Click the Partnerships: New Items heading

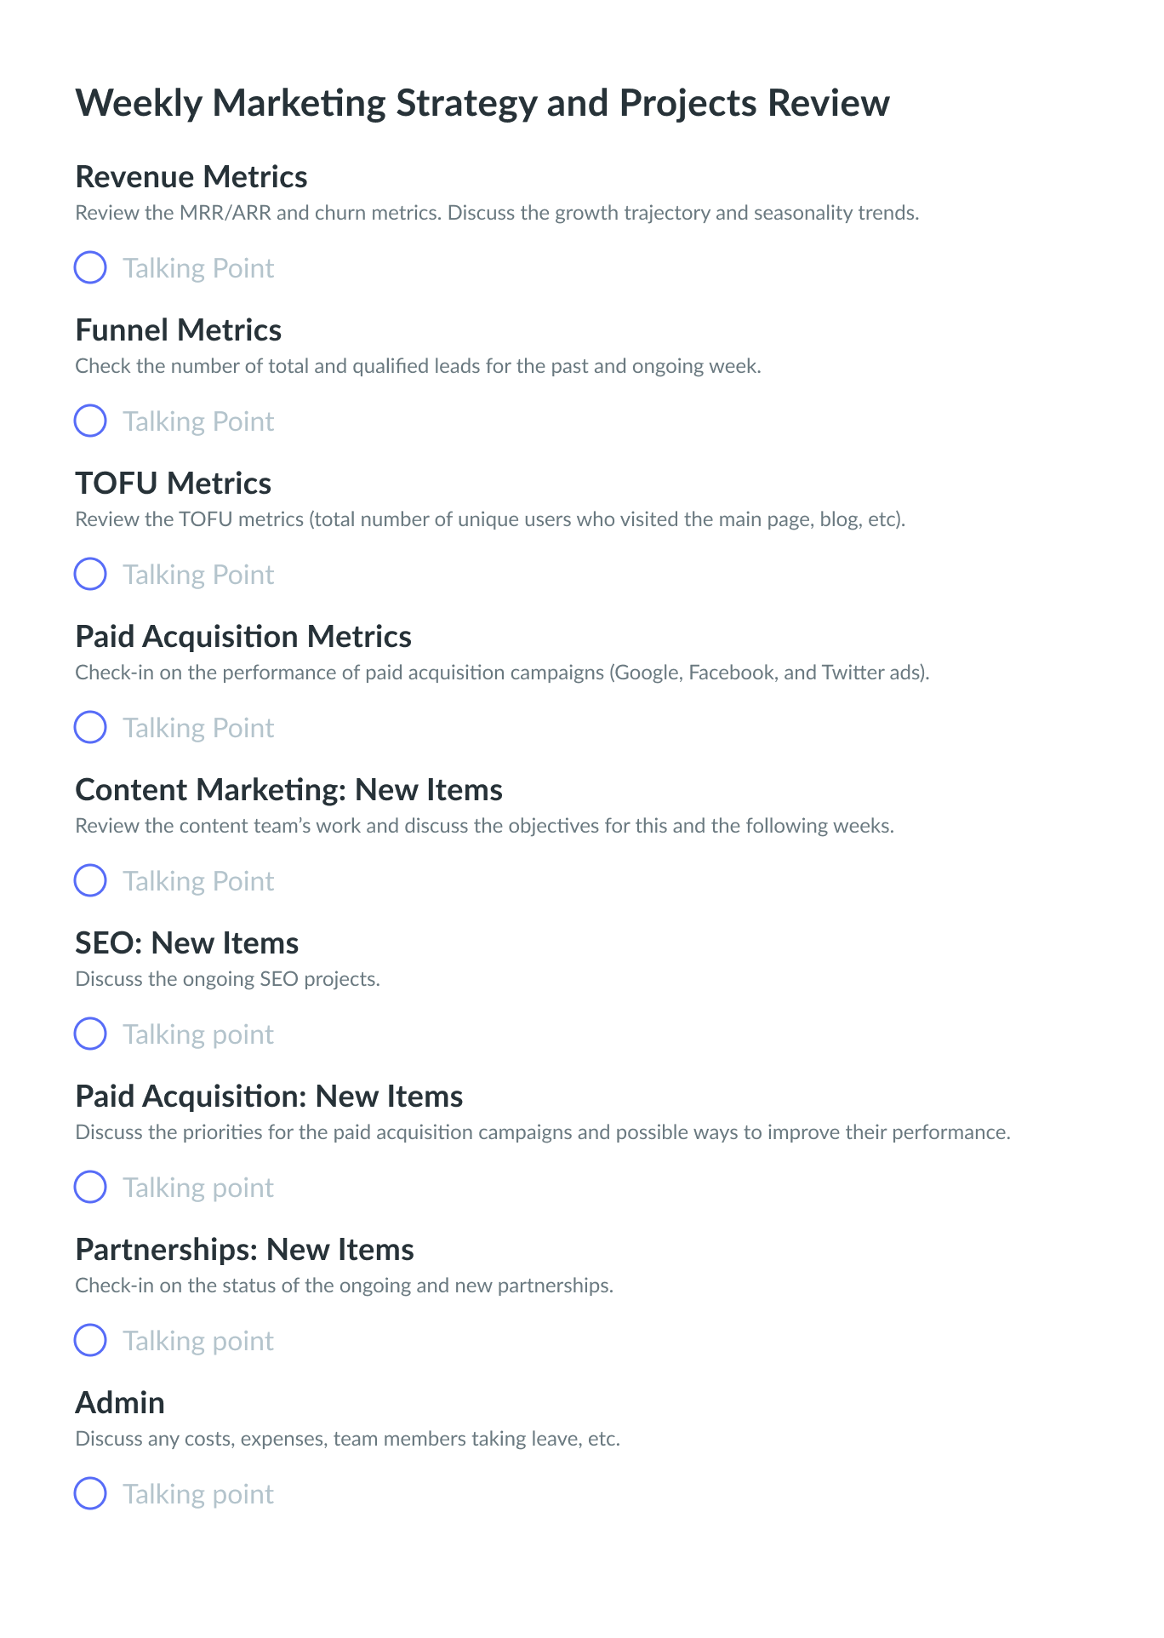244,1250
